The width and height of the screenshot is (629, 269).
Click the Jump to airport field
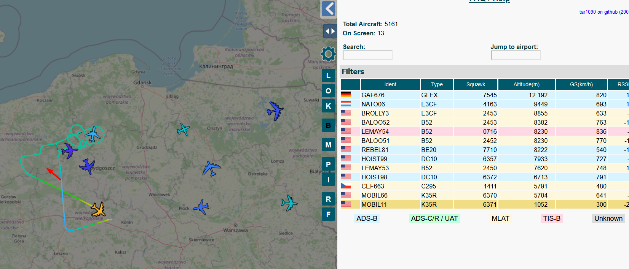[x=516, y=55]
